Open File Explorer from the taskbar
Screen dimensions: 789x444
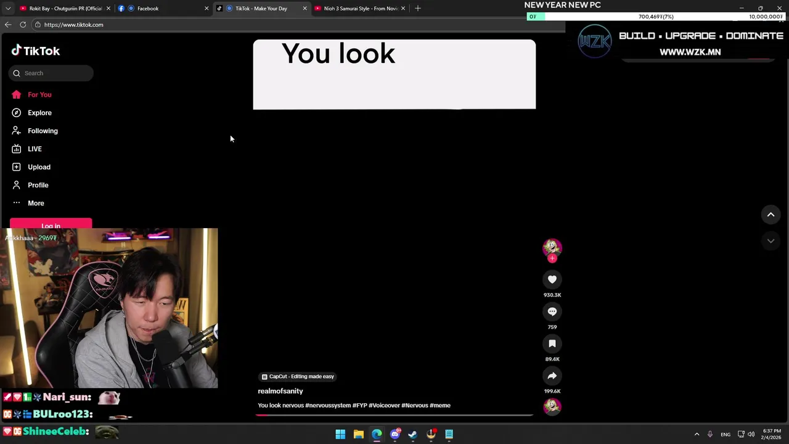pyautogui.click(x=358, y=434)
